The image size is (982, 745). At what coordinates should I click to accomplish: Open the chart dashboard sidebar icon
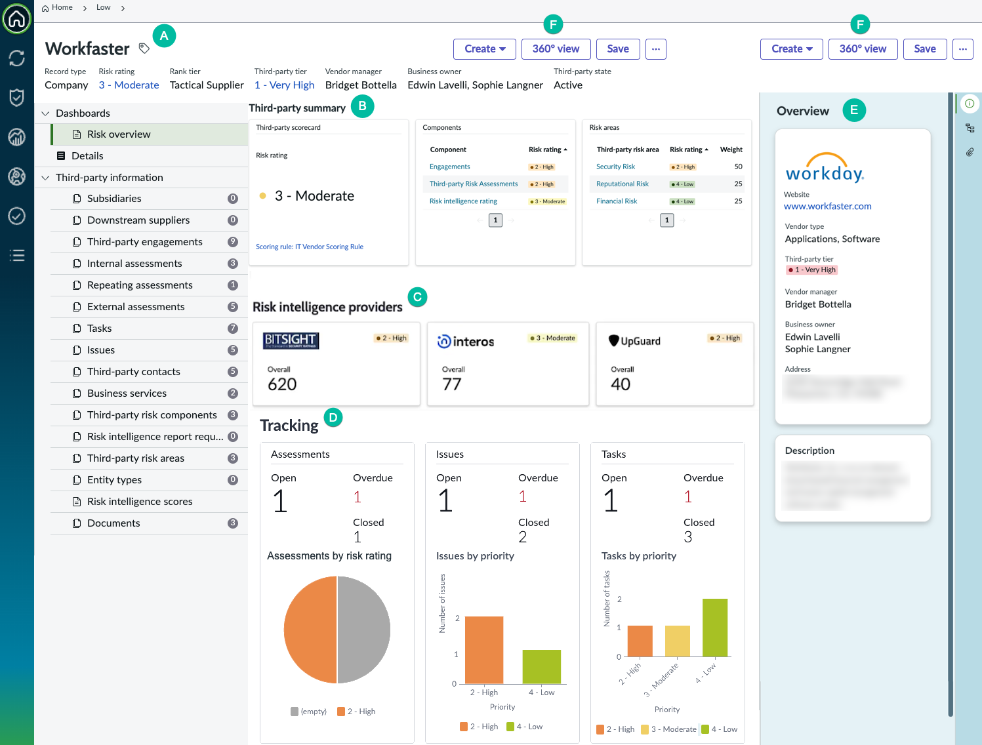click(x=17, y=137)
